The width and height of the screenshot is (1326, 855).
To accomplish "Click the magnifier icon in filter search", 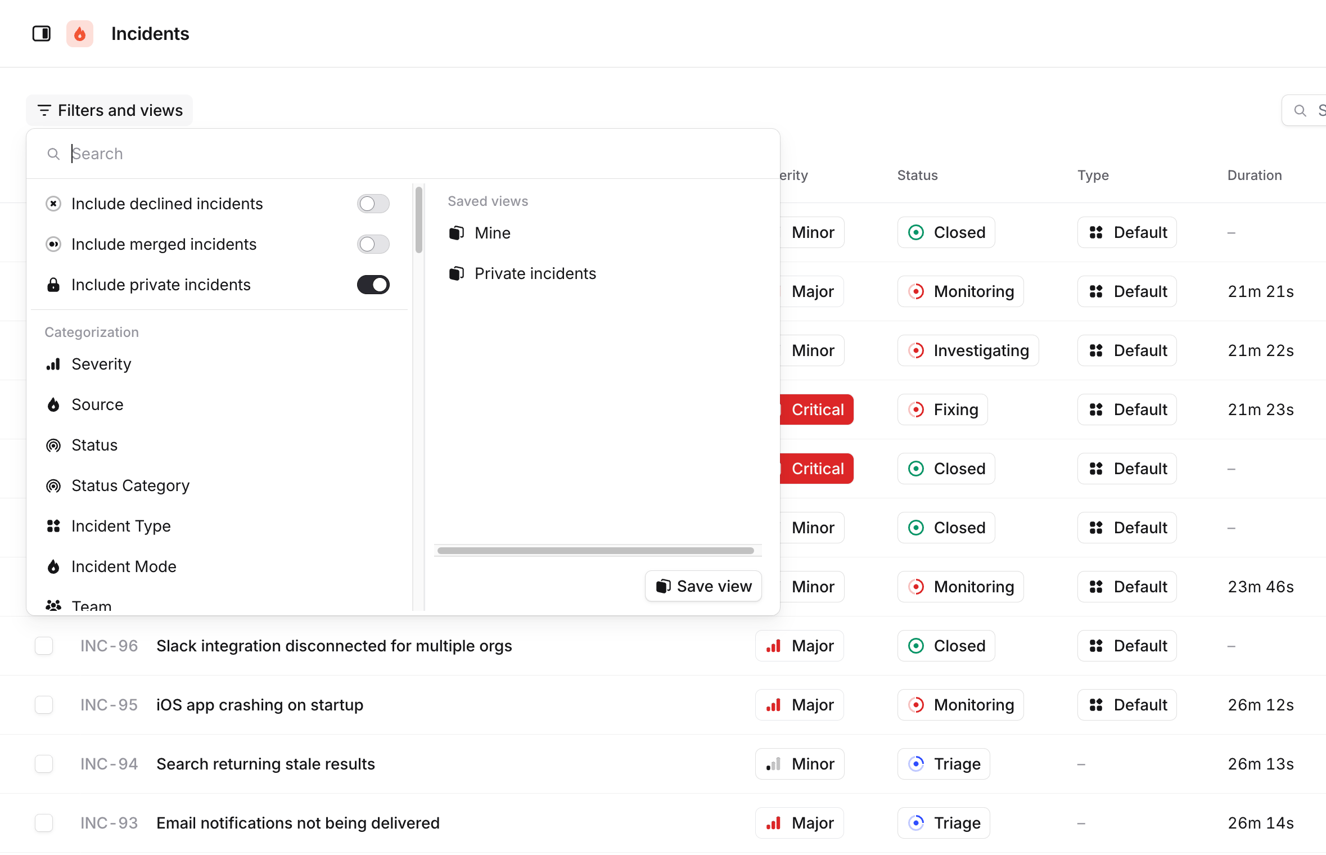I will coord(53,154).
